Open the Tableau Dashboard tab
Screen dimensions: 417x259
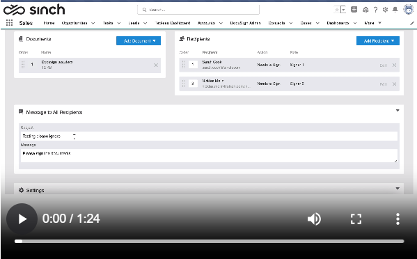[173, 23]
